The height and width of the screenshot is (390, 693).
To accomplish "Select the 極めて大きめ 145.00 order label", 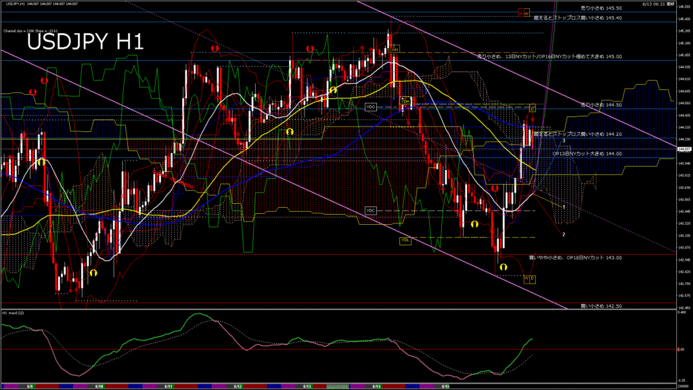I will pos(550,57).
